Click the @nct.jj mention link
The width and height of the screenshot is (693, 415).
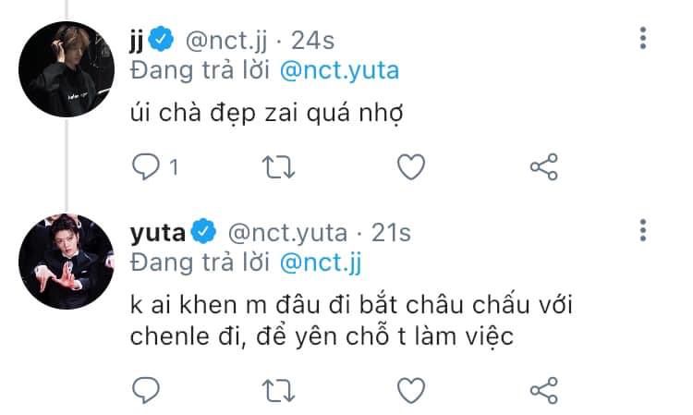tap(321, 263)
